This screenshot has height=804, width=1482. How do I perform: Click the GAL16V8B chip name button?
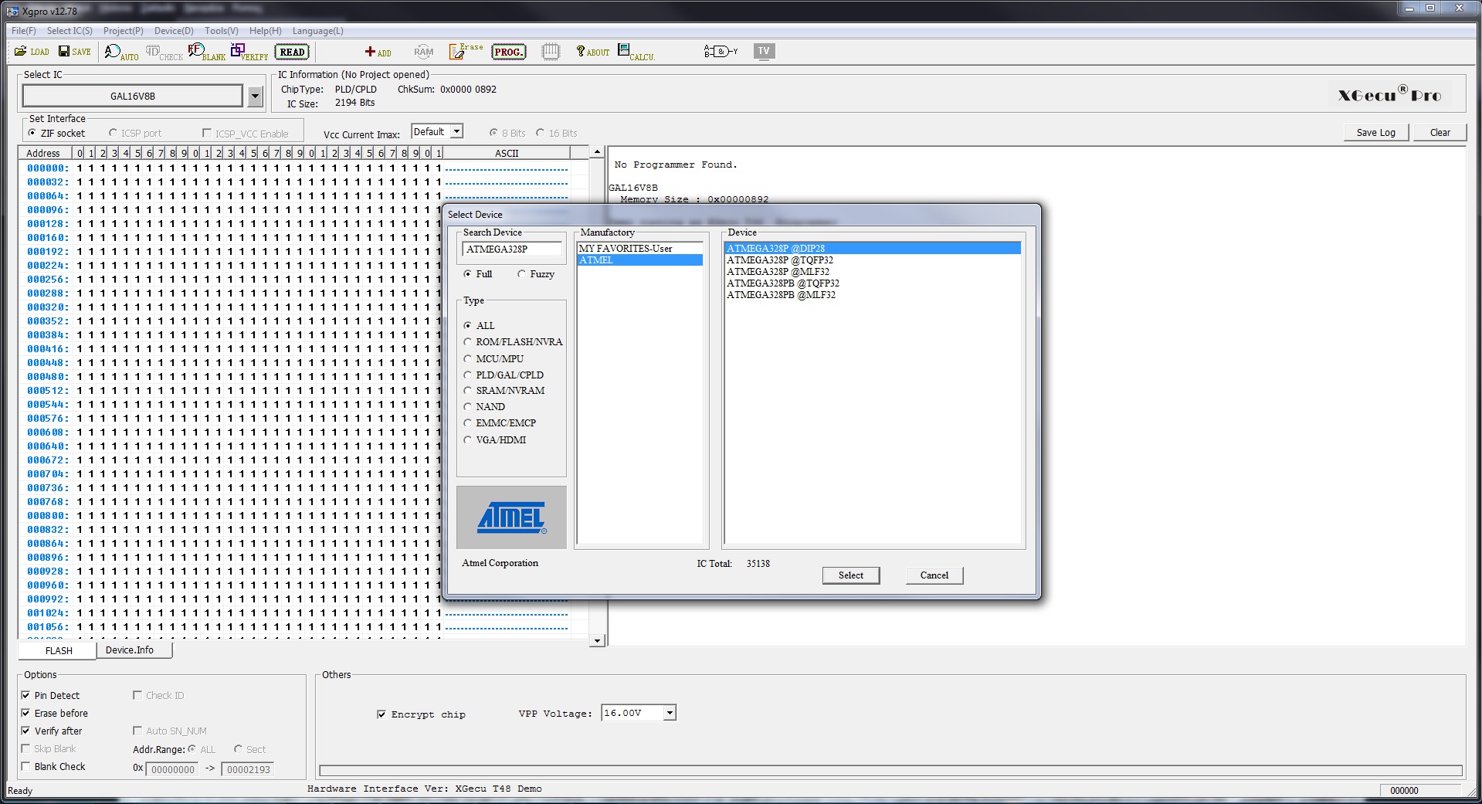click(x=133, y=97)
